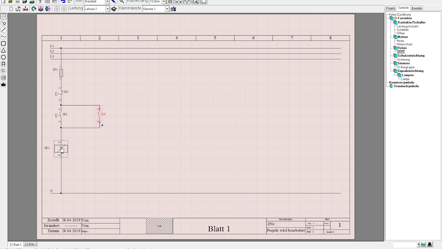The height and width of the screenshot is (249, 442).
Task: Collapse the Motore folder
Action: pyautogui.click(x=395, y=37)
